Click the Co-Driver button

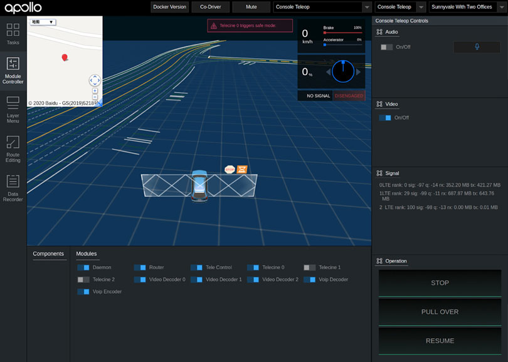[x=211, y=7]
